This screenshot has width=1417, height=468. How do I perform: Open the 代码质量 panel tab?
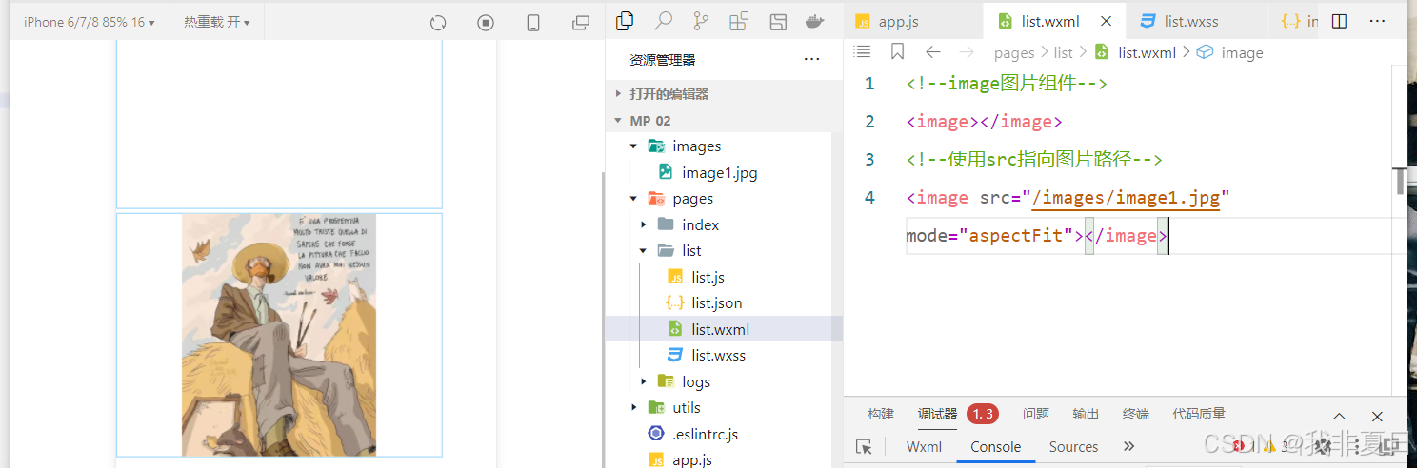pyautogui.click(x=1199, y=415)
